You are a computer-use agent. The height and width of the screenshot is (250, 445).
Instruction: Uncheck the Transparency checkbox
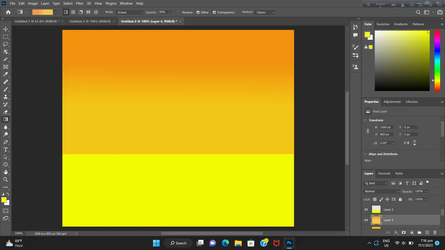(x=214, y=12)
